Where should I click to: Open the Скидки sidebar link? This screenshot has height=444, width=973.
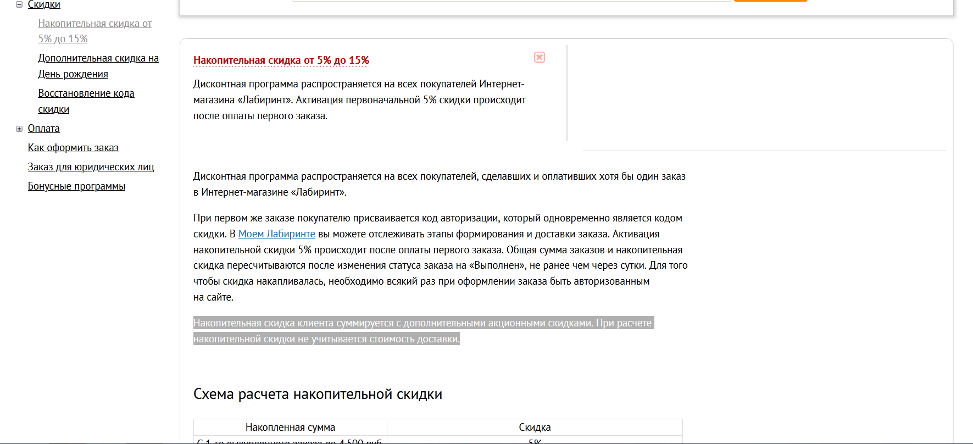[44, 5]
